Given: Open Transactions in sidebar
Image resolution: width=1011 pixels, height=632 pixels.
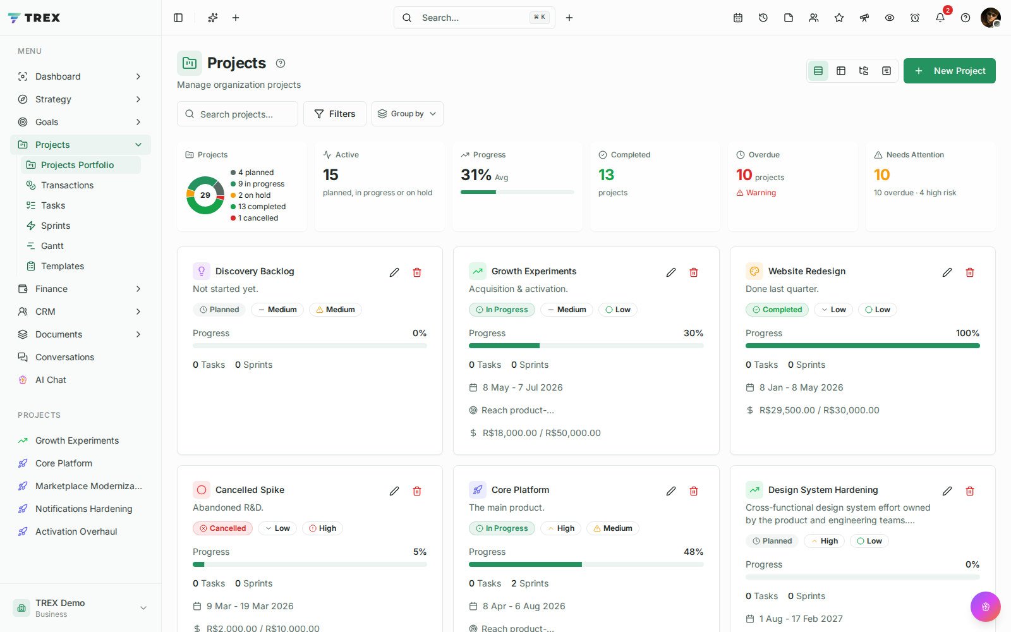Looking at the screenshot, I should (81, 185).
